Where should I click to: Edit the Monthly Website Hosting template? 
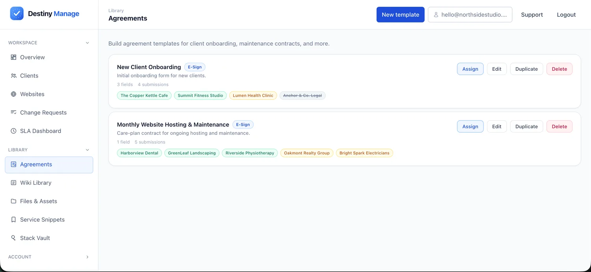pos(497,127)
